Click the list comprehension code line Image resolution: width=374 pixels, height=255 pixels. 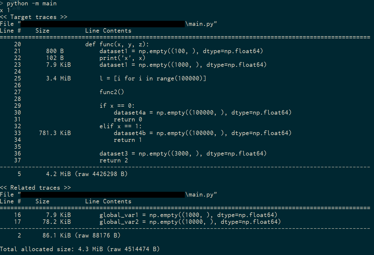pyautogui.click(x=153, y=78)
